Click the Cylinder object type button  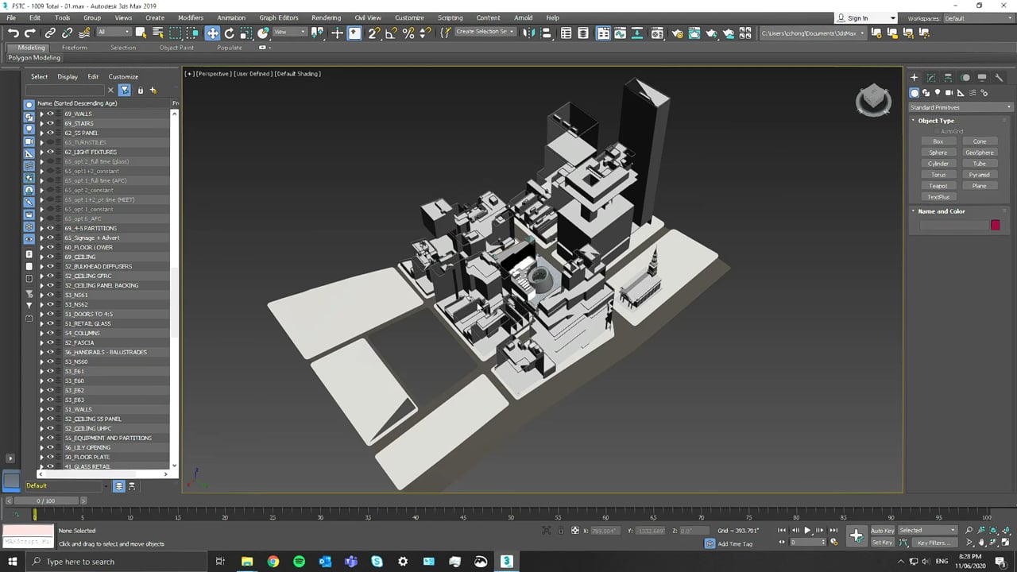point(938,164)
